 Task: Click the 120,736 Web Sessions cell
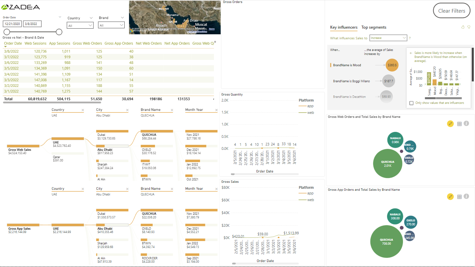[40, 51]
